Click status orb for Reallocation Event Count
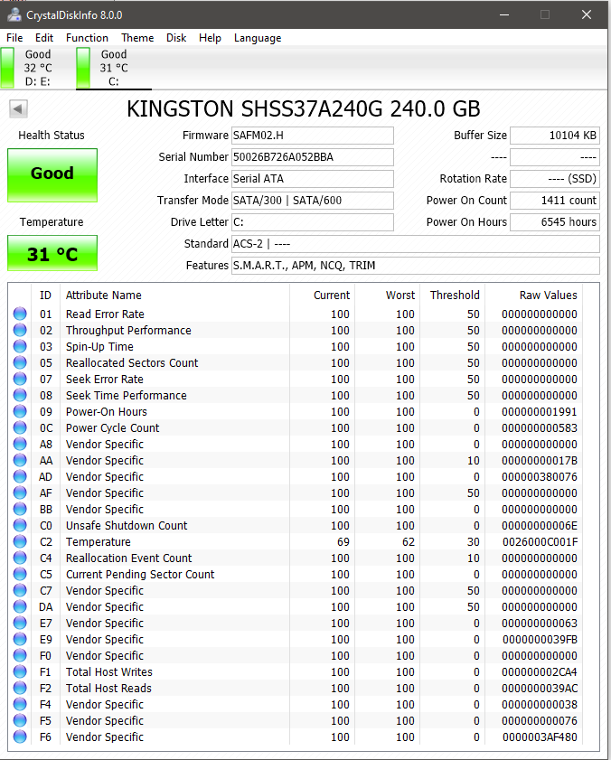Image resolution: width=611 pixels, height=760 pixels. coord(20,558)
